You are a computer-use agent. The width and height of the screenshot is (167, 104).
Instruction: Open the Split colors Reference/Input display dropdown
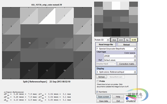pyautogui.click(x=116, y=72)
